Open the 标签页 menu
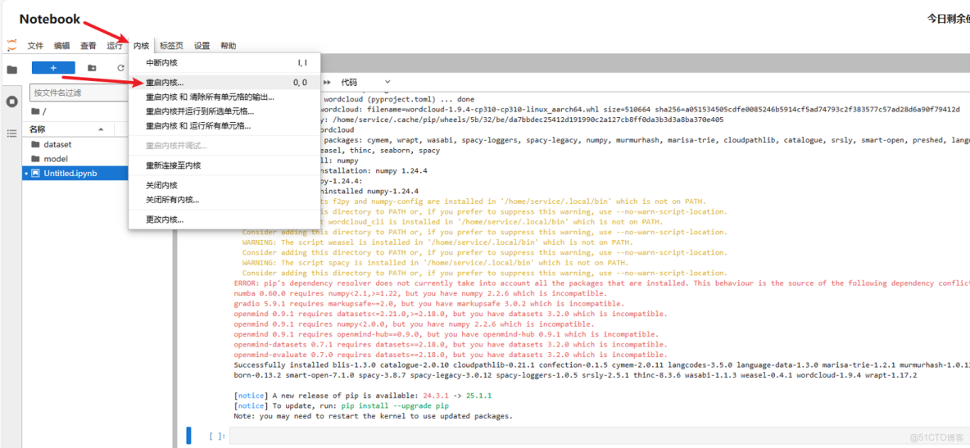The height and width of the screenshot is (448, 970). coord(171,46)
